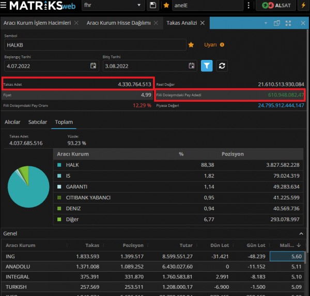Screen dimensions: 310x296
Task: Select the ING row
Action: (153, 256)
